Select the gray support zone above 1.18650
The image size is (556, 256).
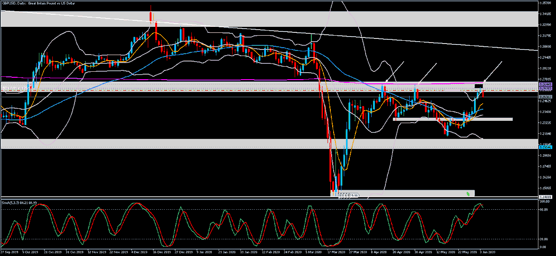click(x=269, y=144)
